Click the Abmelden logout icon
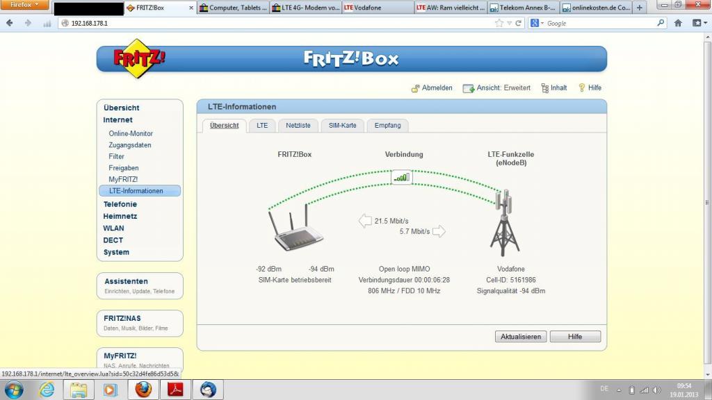The height and width of the screenshot is (400, 712). coord(416,88)
